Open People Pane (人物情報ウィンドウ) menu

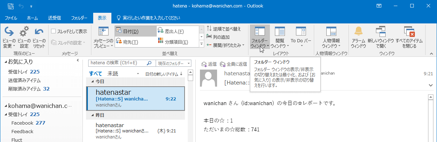click(x=331, y=37)
